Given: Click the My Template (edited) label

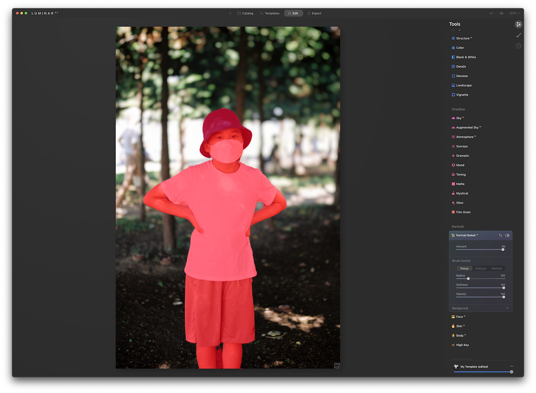Looking at the screenshot, I should coord(474,367).
